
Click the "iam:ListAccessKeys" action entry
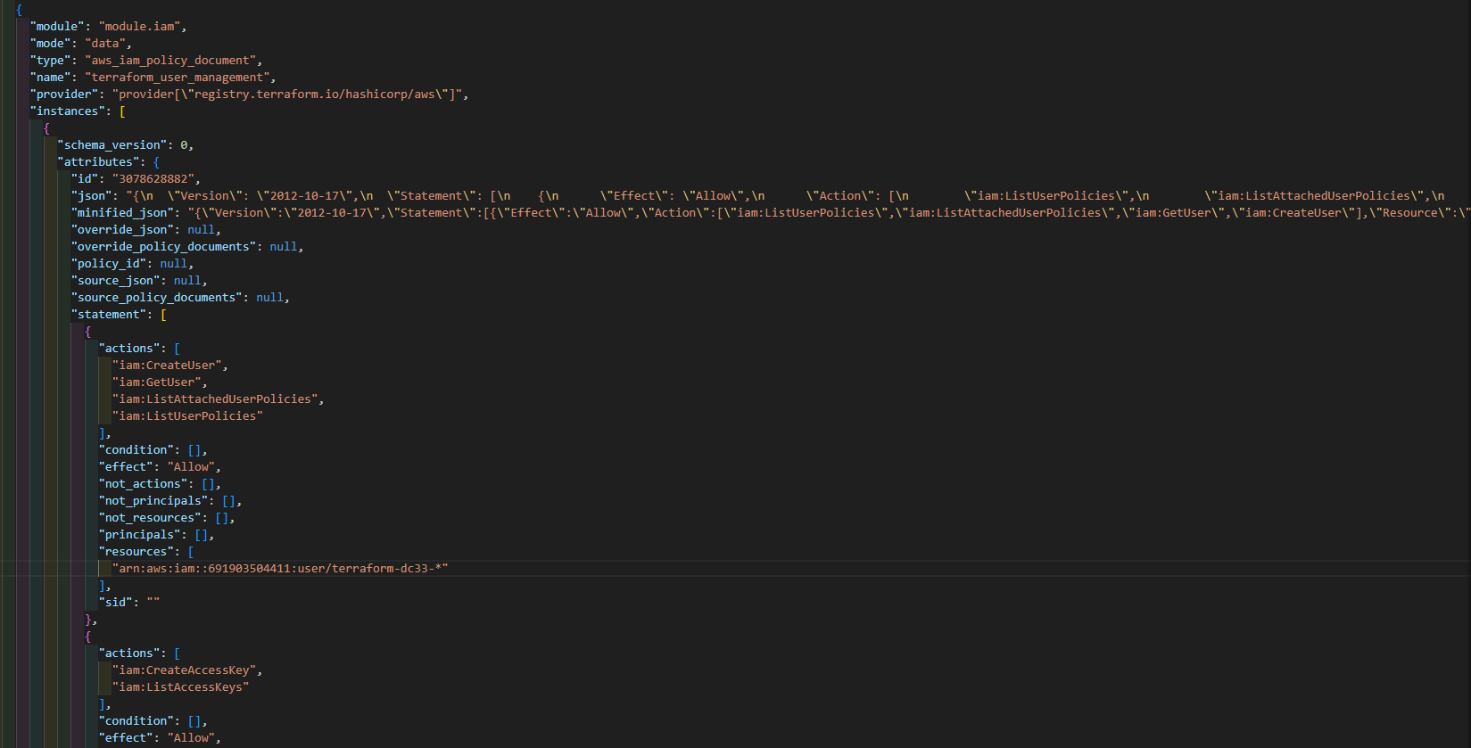(180, 687)
